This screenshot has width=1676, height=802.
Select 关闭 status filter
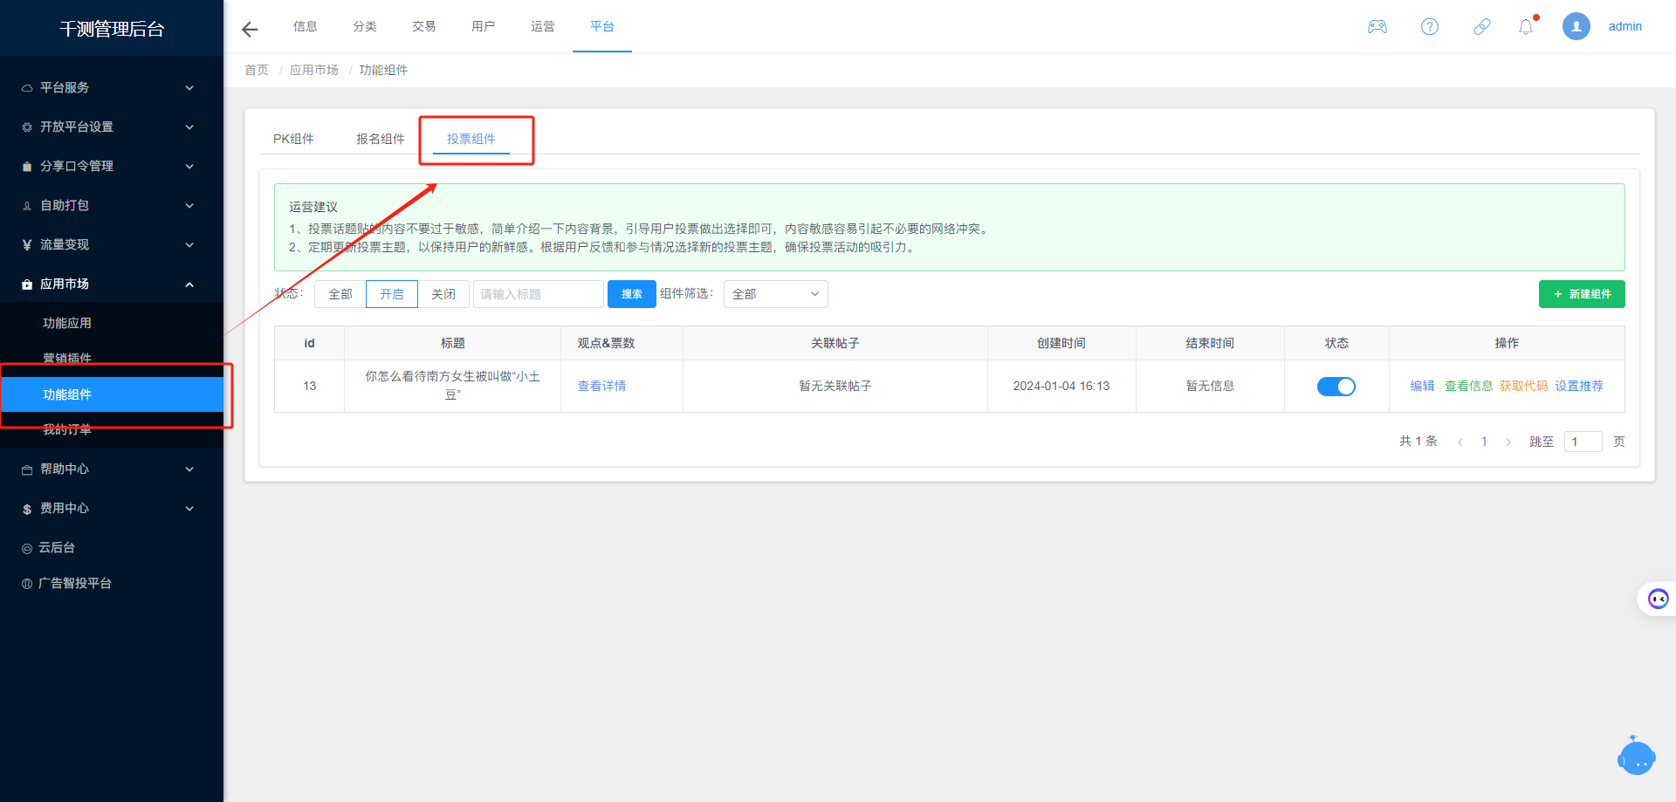[x=443, y=294]
